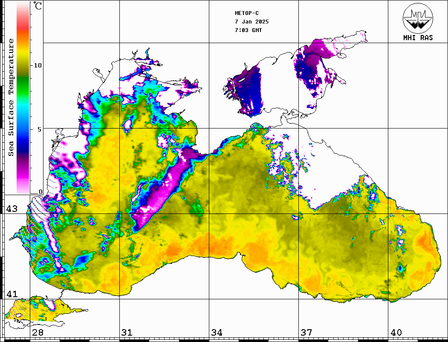This screenshot has height=342, width=448.
Task: Click the 0 tick label on the temperature scale
Action: click(40, 192)
